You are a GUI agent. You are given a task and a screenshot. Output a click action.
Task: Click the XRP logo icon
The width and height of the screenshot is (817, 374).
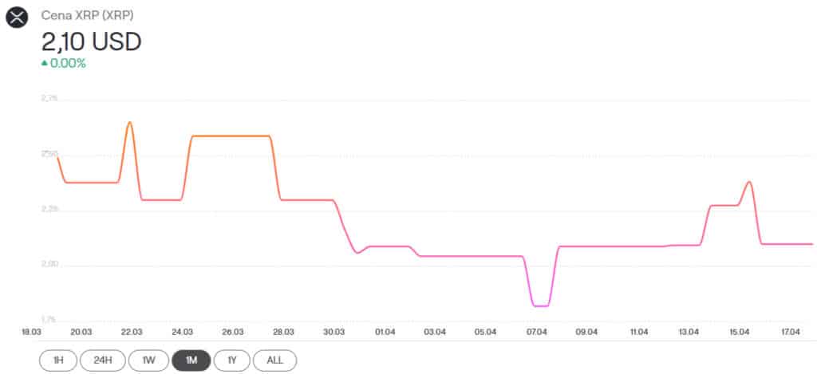tap(18, 17)
